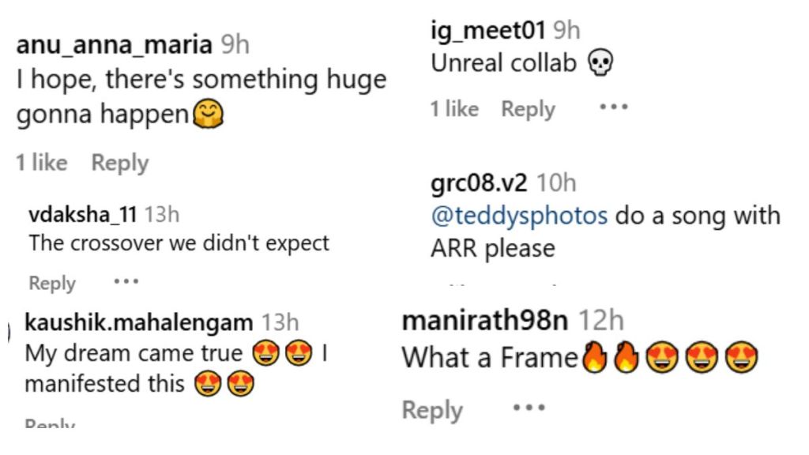Reply to manirath98n's What a Frame comment
The image size is (809, 455).
tap(432, 411)
